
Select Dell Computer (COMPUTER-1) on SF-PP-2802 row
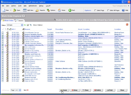point(88,45)
